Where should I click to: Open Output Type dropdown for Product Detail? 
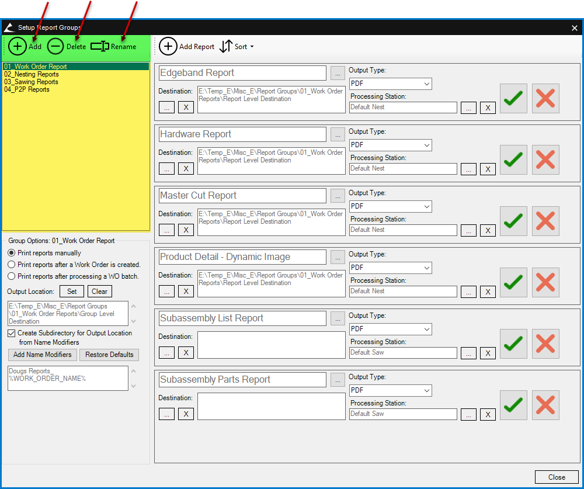390,268
